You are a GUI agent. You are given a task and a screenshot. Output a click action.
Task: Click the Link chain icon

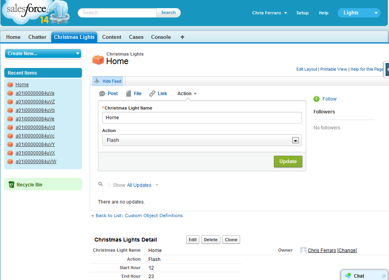(x=152, y=94)
